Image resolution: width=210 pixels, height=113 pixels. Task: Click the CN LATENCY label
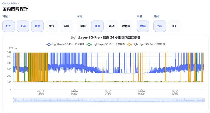point(11,3)
